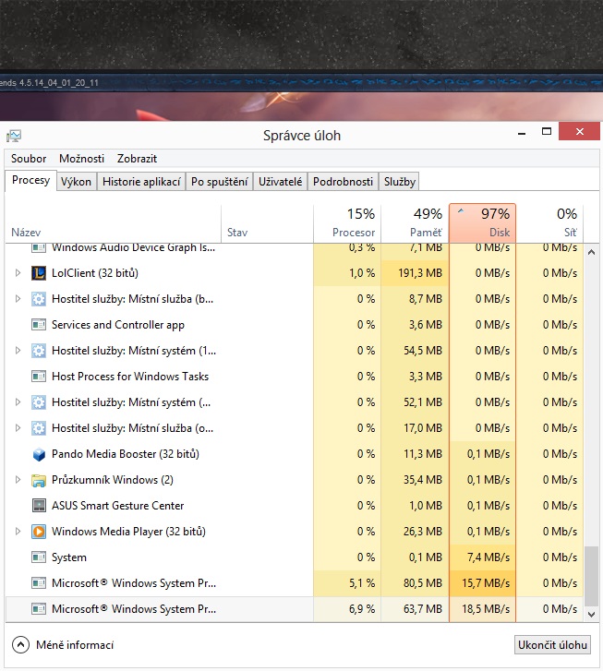
Task: Click gear icon of Hostitel služby: Místní systém (1...
Action: coord(39,351)
